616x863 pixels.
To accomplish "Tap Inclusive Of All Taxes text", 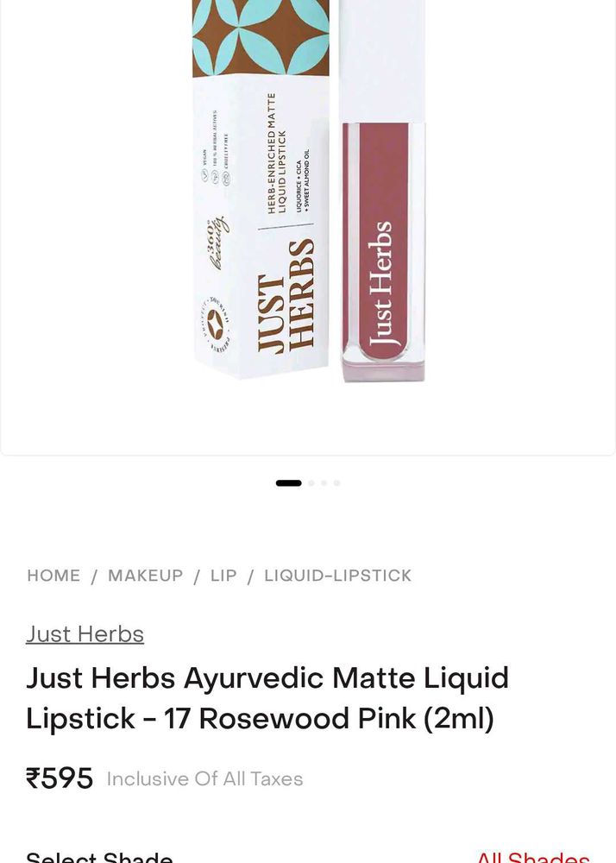I will (x=204, y=778).
